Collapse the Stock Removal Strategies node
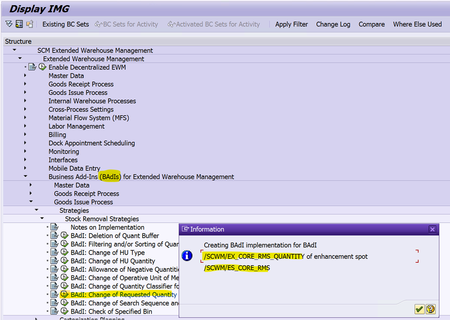The image size is (450, 320). pos(42,219)
